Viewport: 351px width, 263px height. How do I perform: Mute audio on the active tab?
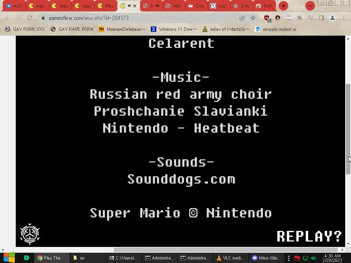pyautogui.click(x=129, y=6)
